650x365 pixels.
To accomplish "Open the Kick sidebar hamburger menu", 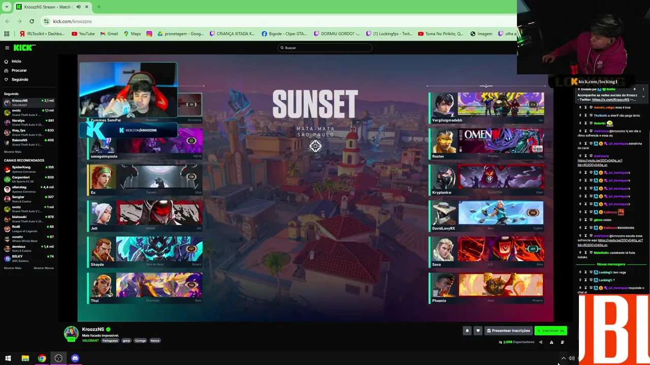I will point(7,48).
